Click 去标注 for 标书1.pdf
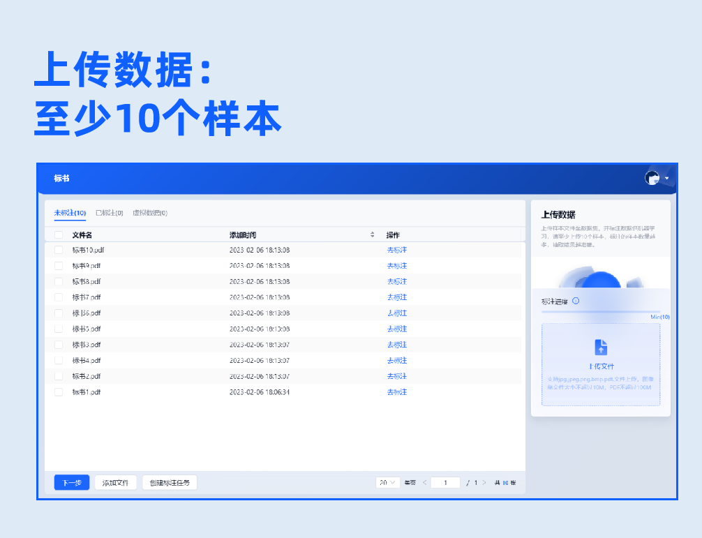The height and width of the screenshot is (538, 702). click(396, 391)
